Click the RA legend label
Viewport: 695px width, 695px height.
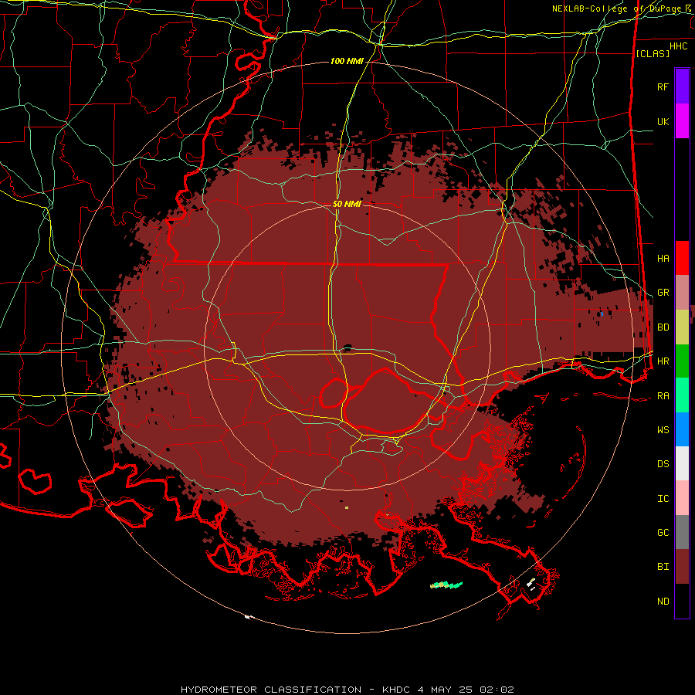(x=663, y=395)
